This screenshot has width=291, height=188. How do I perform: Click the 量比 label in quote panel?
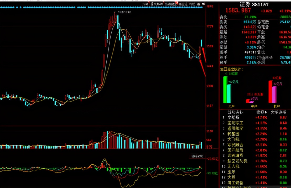point(261,53)
